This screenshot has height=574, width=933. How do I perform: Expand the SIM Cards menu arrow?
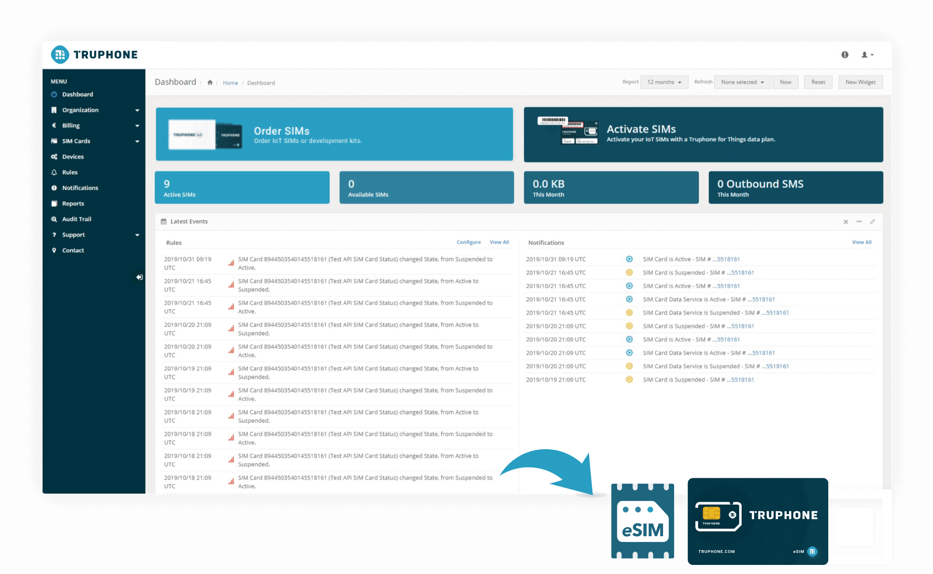[x=137, y=142]
